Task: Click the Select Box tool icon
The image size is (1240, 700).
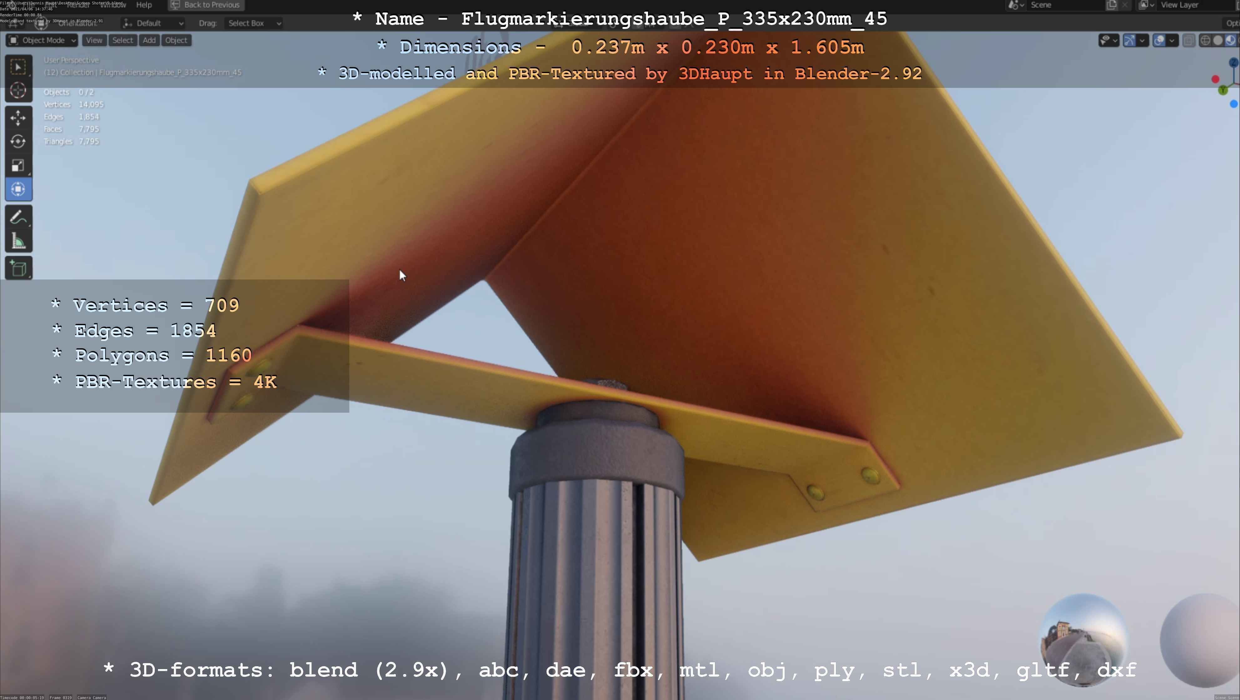Action: [18, 67]
